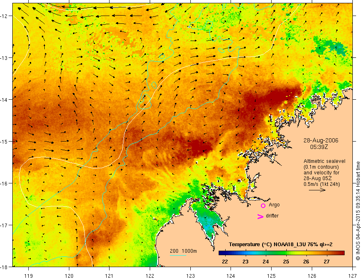Click the 27 value on temperature scale

327,261
